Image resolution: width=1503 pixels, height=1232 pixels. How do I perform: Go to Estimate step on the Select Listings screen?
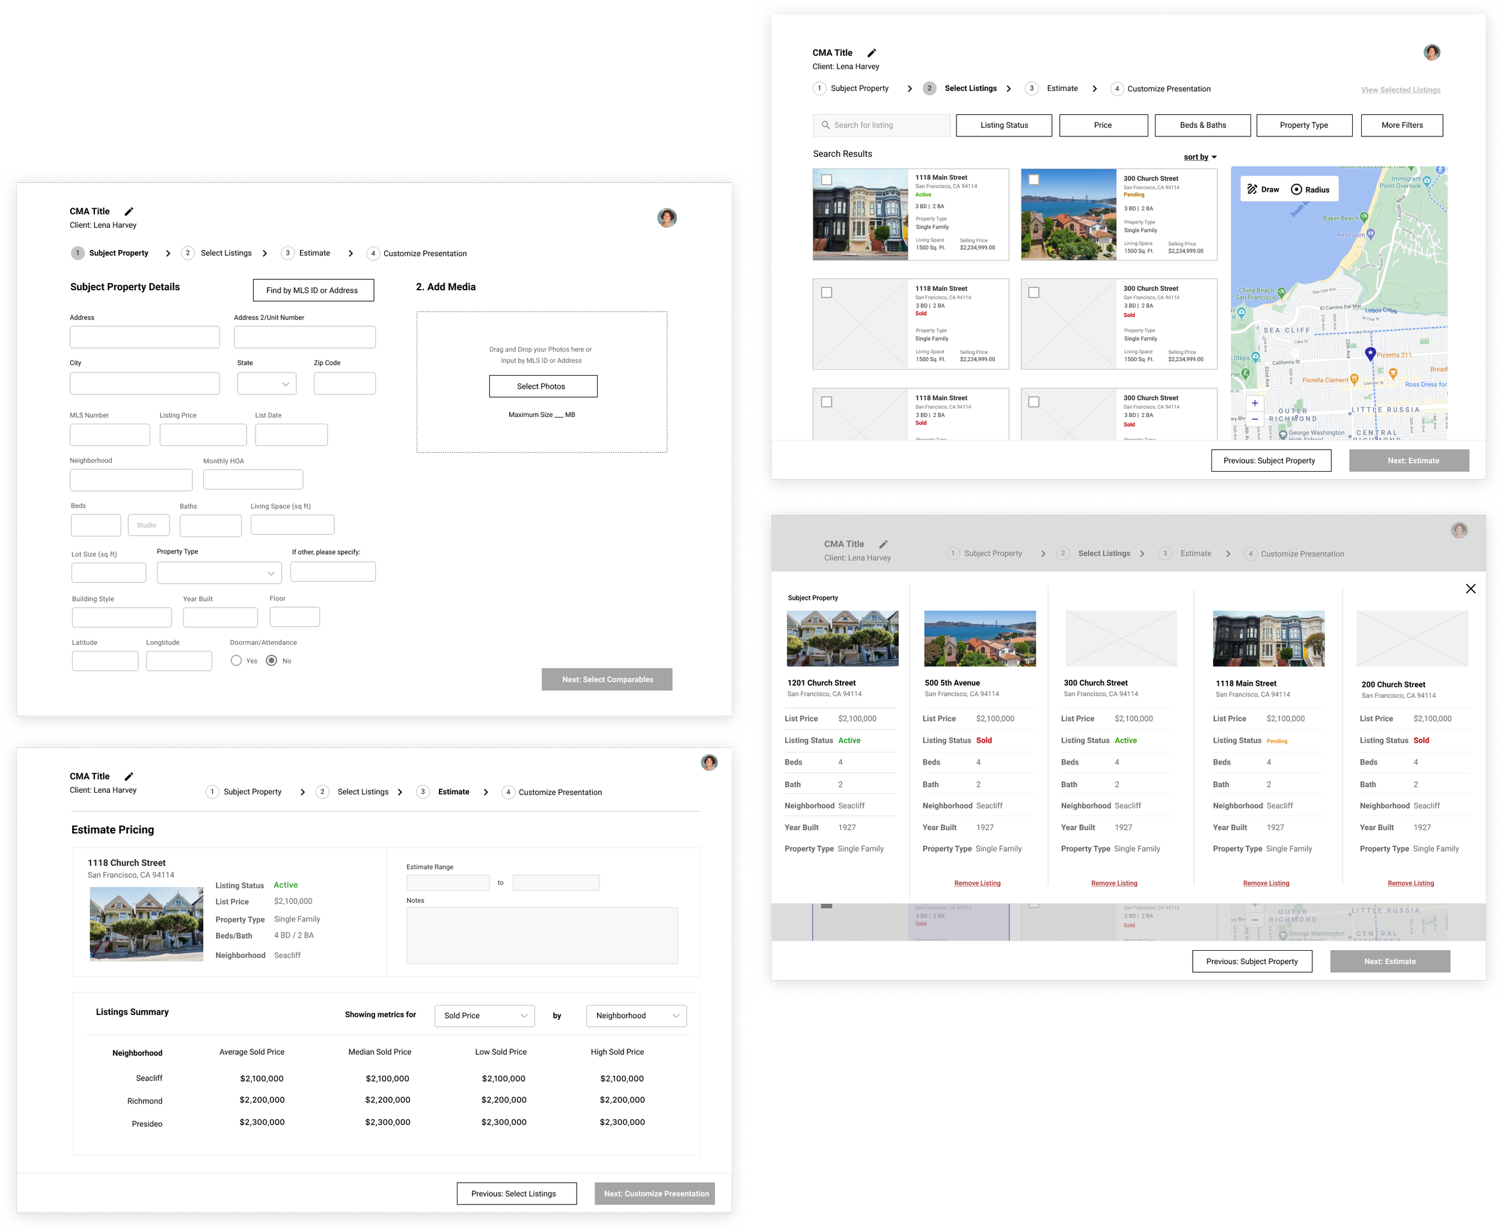pos(1052,89)
